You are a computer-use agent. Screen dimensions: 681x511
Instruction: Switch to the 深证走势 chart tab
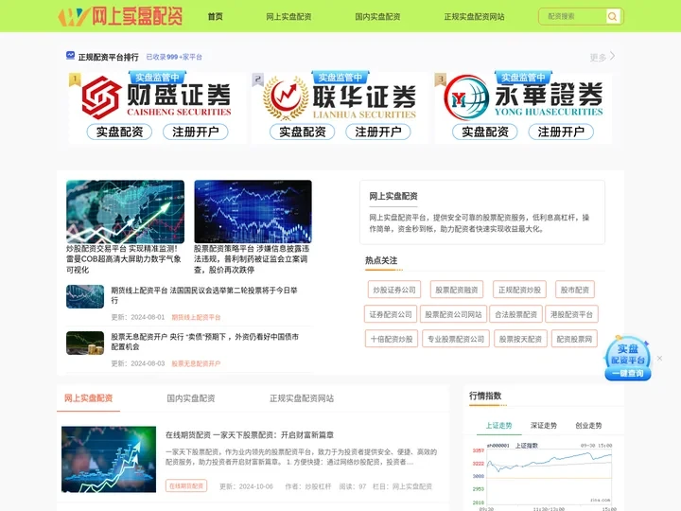click(x=543, y=426)
